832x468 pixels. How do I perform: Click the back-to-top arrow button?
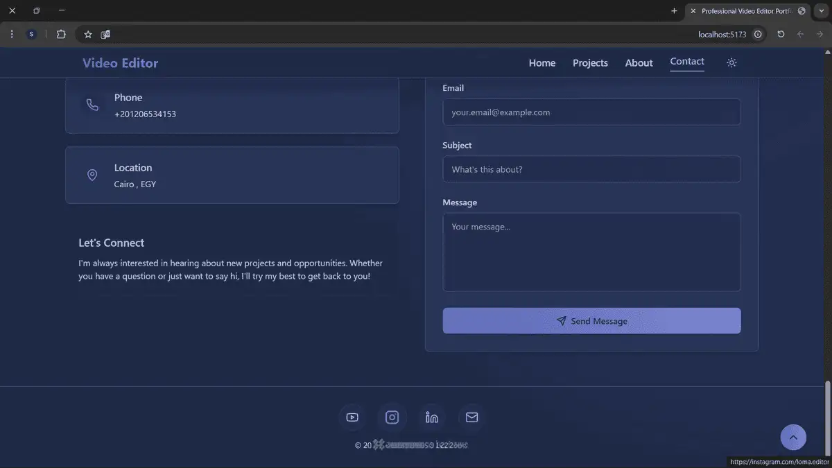point(793,437)
